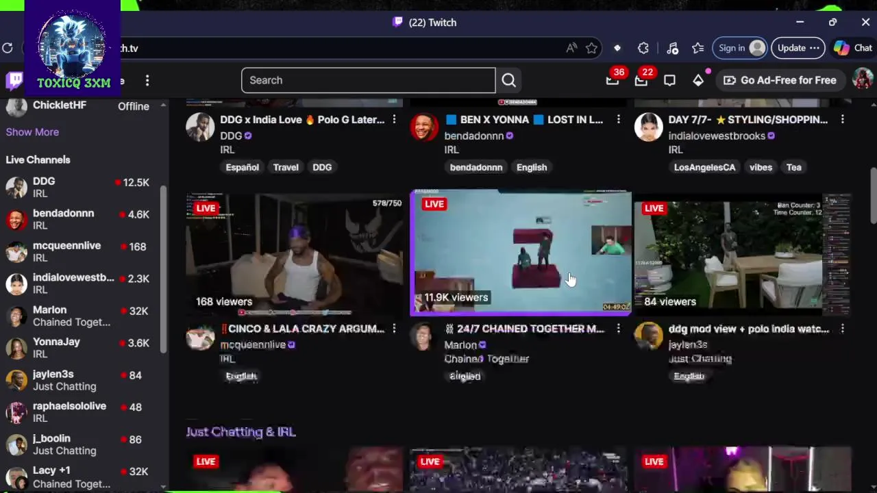Click the browser Sign in button
This screenshot has height=493, width=877.
click(x=741, y=48)
